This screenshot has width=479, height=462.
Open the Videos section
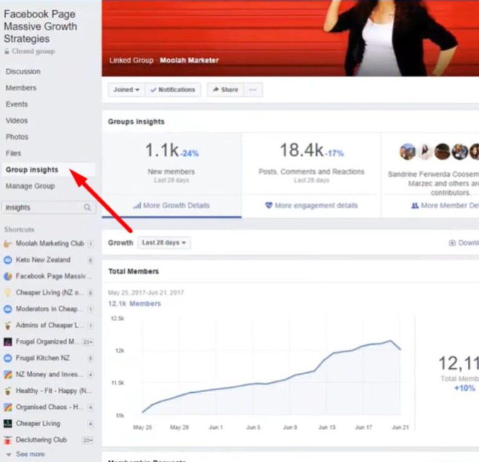coord(17,120)
